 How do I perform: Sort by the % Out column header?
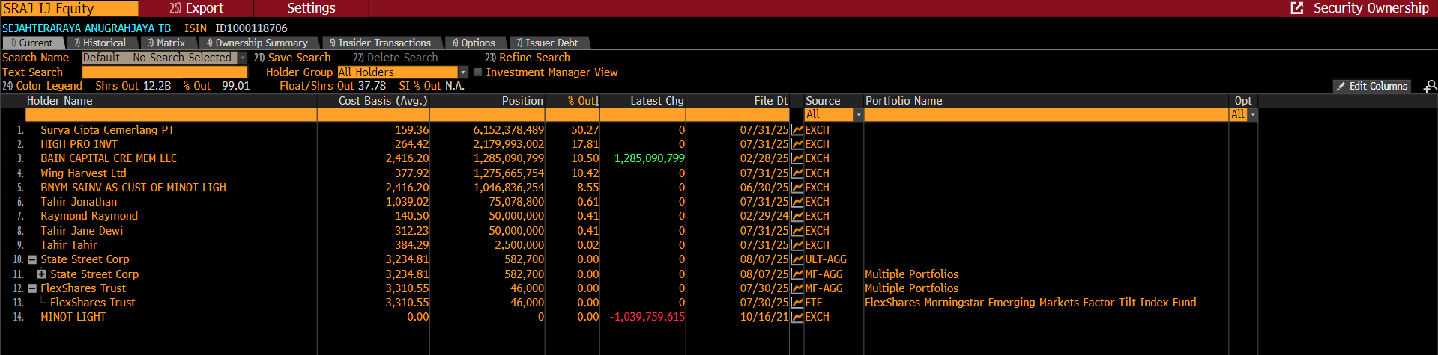[582, 101]
